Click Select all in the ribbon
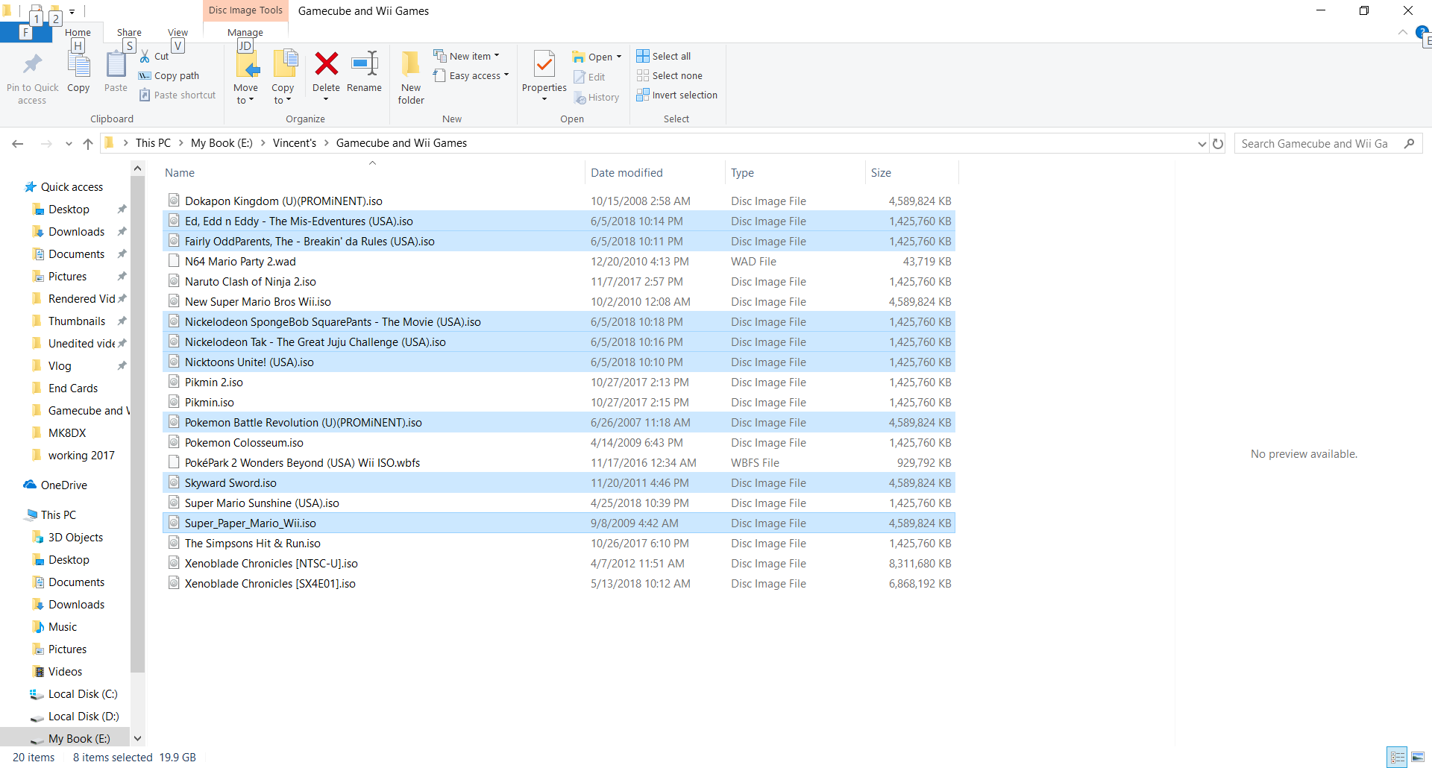The image size is (1432, 768). (664, 57)
